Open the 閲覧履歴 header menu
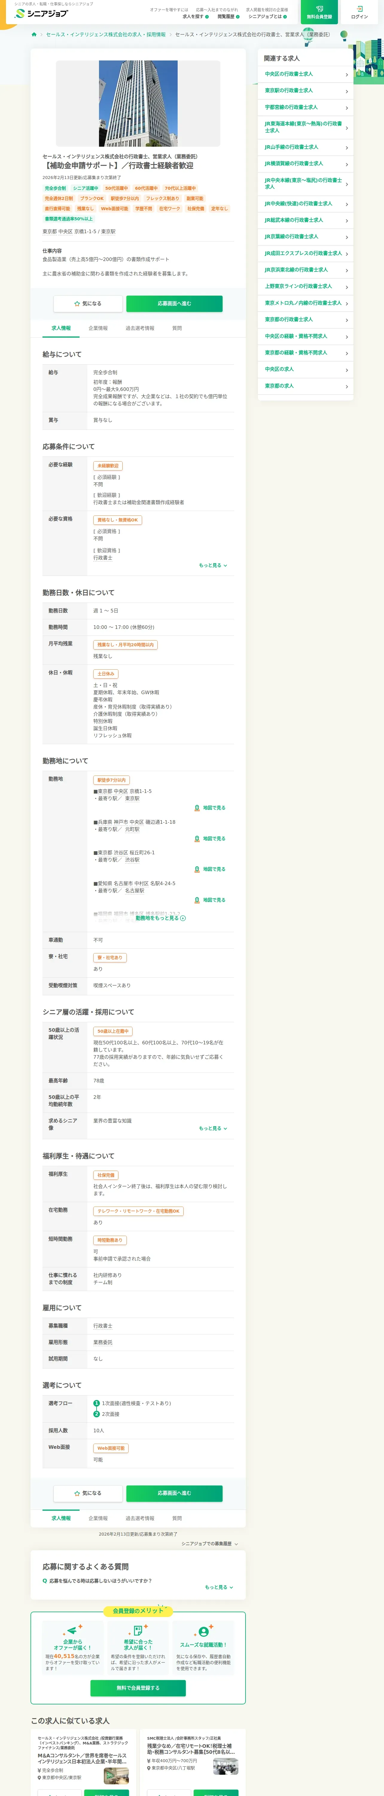Viewport: 384px width, 1796px height. click(228, 16)
